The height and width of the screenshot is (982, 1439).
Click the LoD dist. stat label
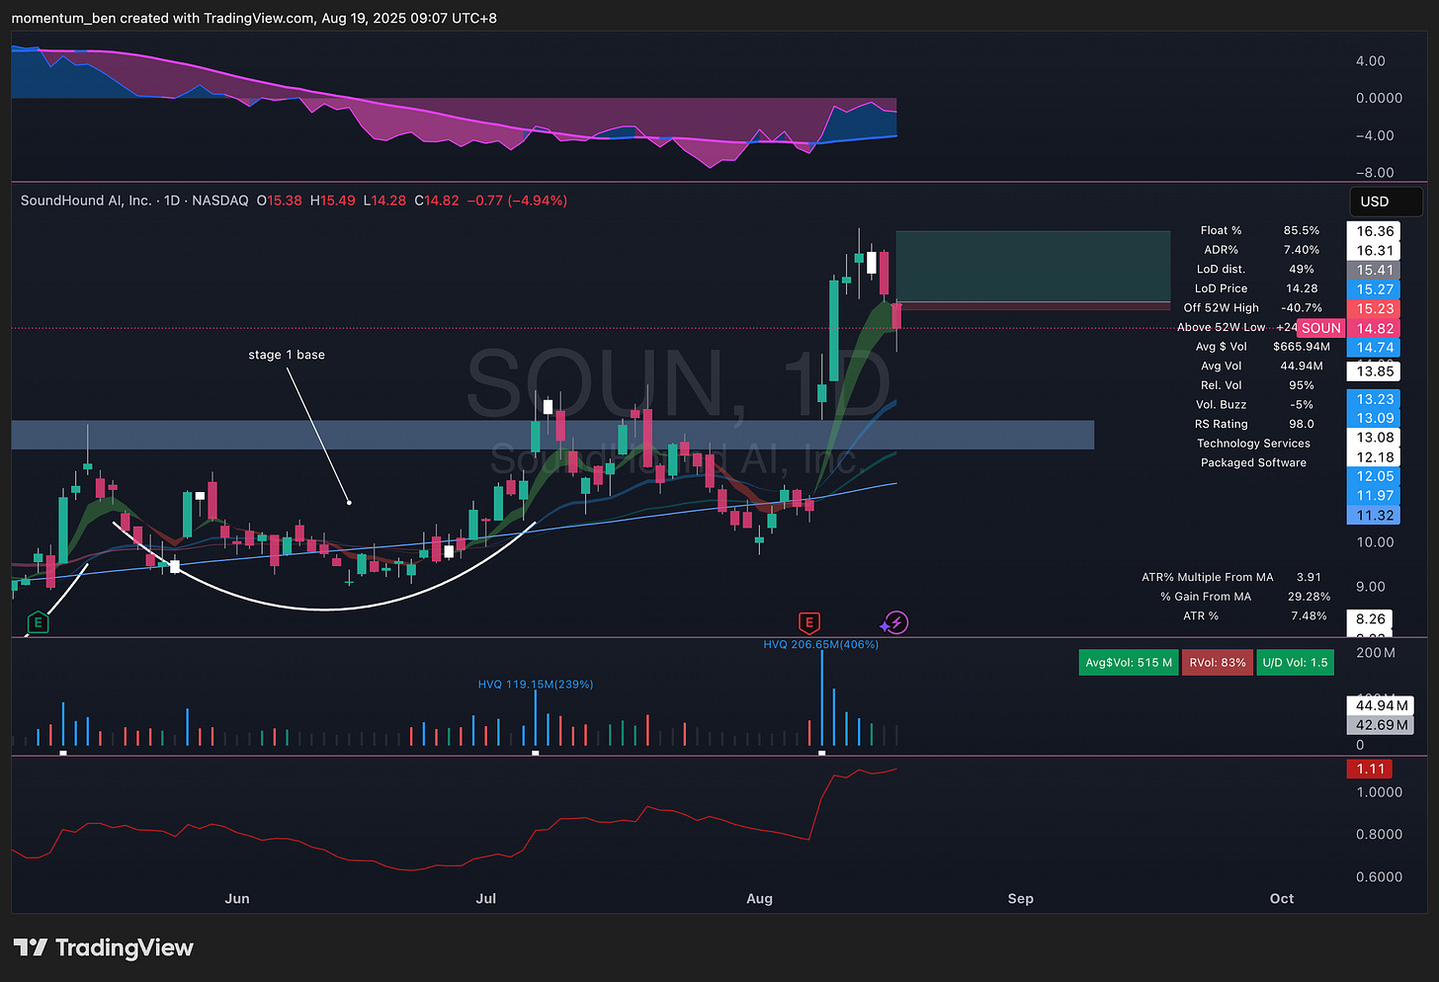[x=1221, y=269]
